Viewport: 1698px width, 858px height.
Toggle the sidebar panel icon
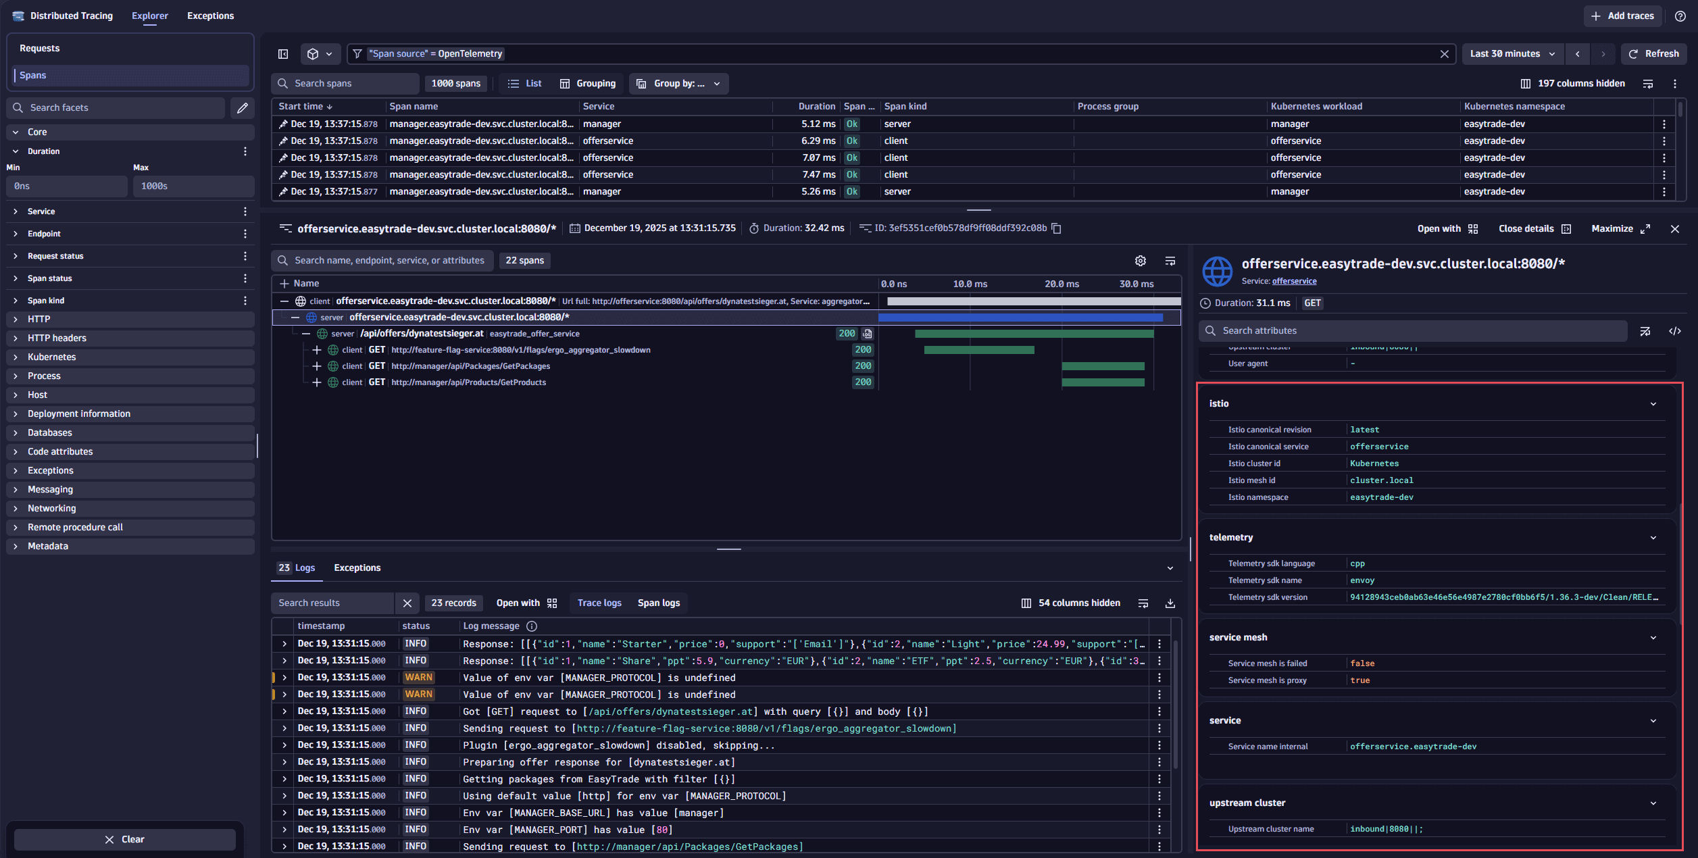(283, 54)
